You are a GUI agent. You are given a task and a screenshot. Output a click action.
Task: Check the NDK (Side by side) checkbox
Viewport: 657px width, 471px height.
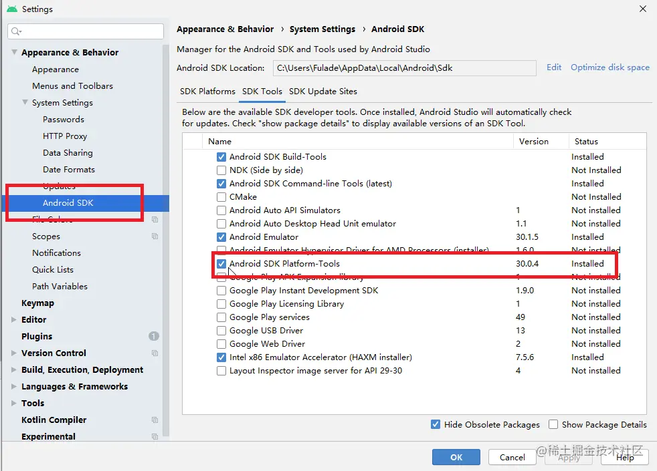click(221, 170)
